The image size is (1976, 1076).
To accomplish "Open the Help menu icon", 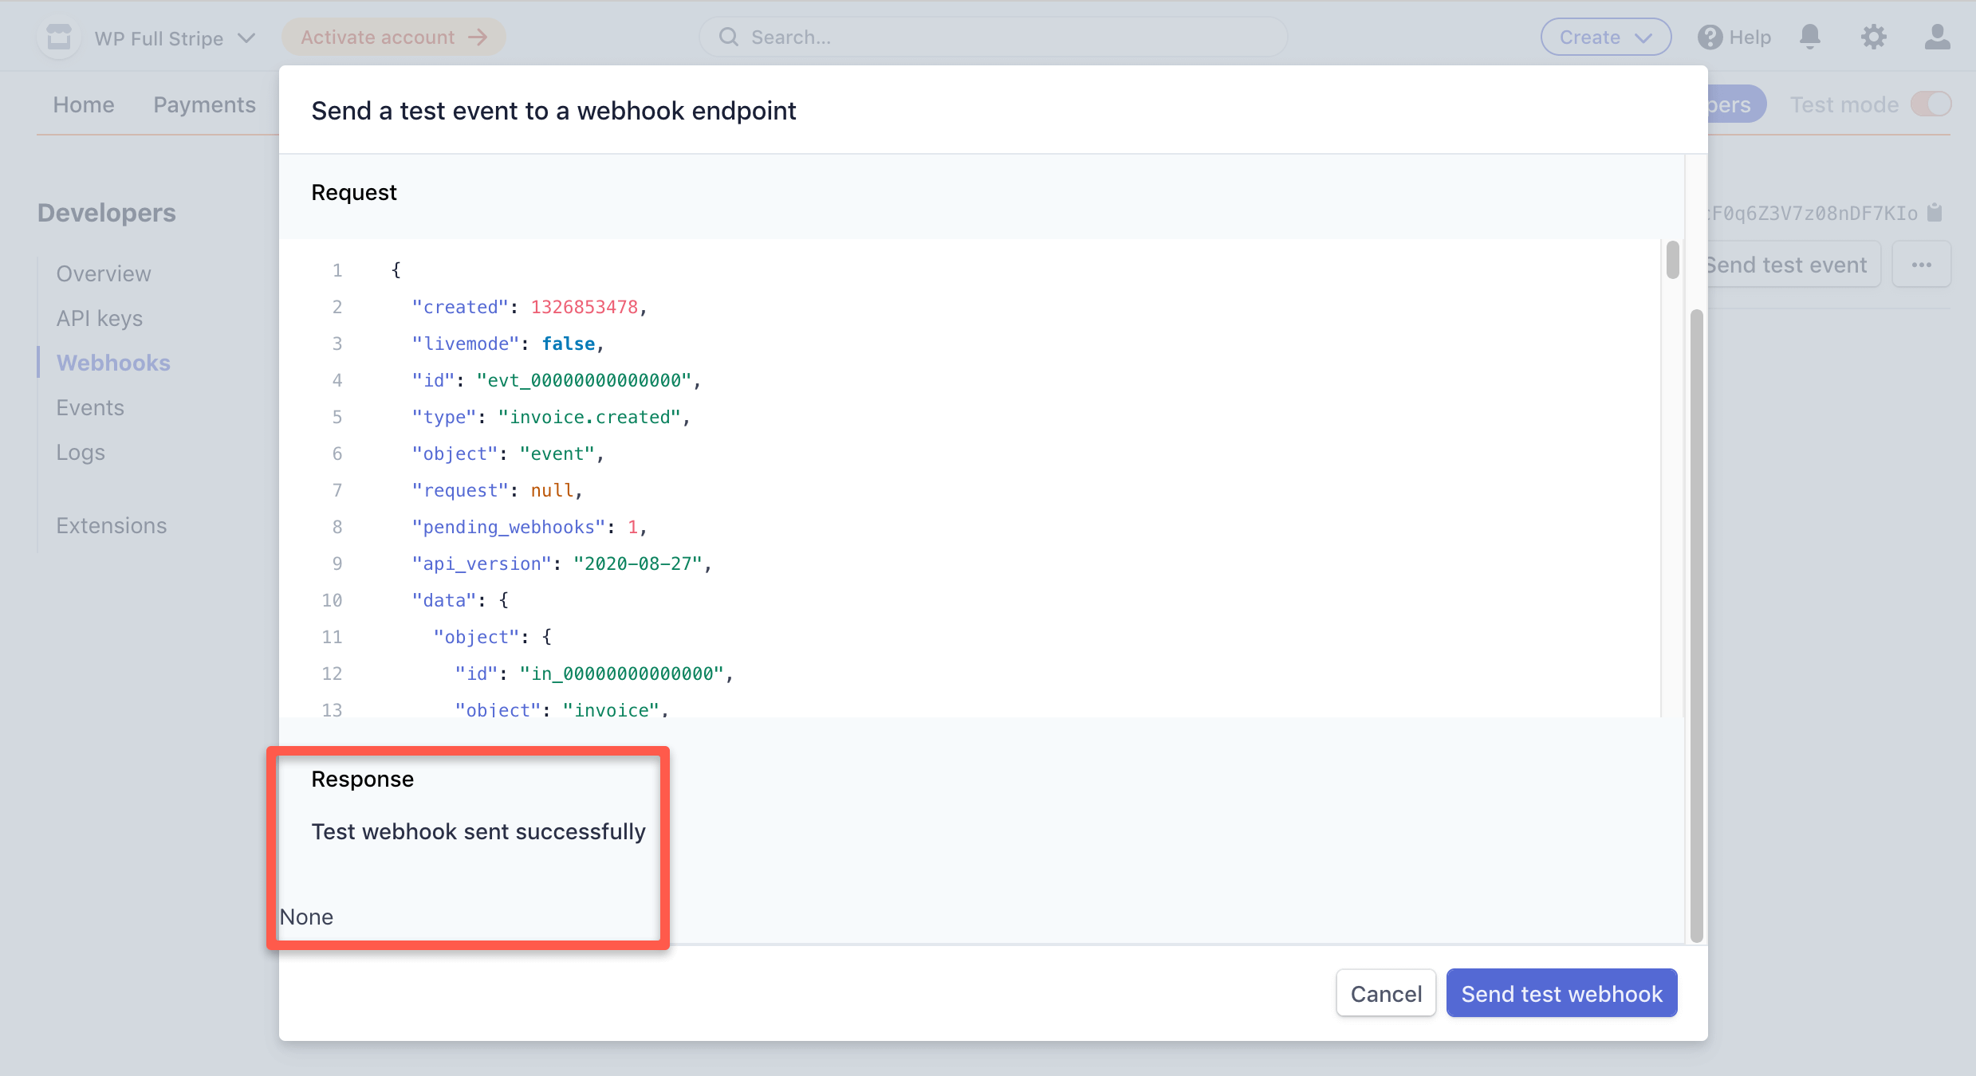I will click(1709, 37).
